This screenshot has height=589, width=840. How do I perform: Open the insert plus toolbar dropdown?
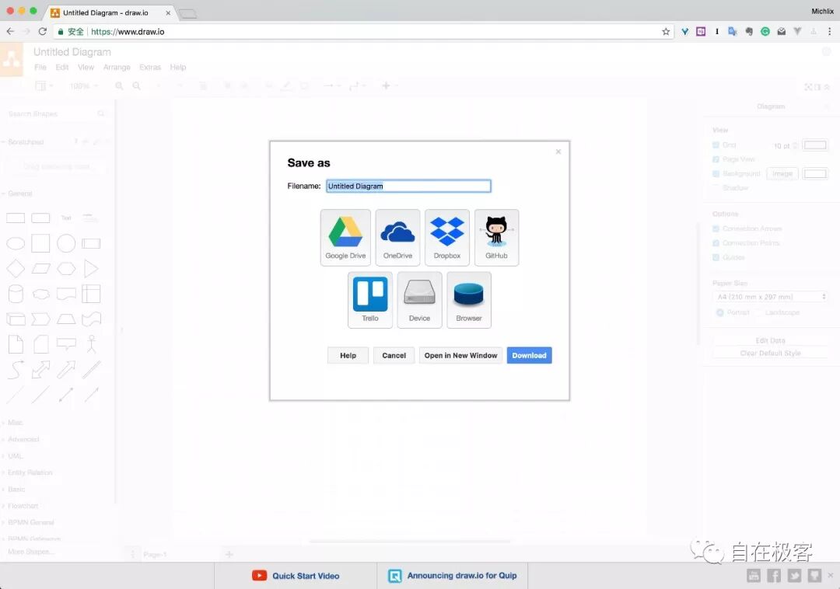[x=389, y=85]
